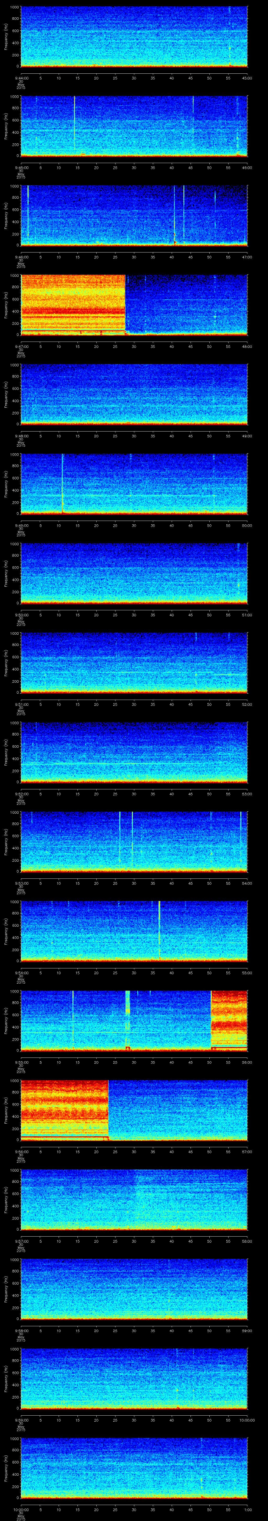Click the "9:56:00" start time label
The image size is (268, 1521).
[21, 1151]
